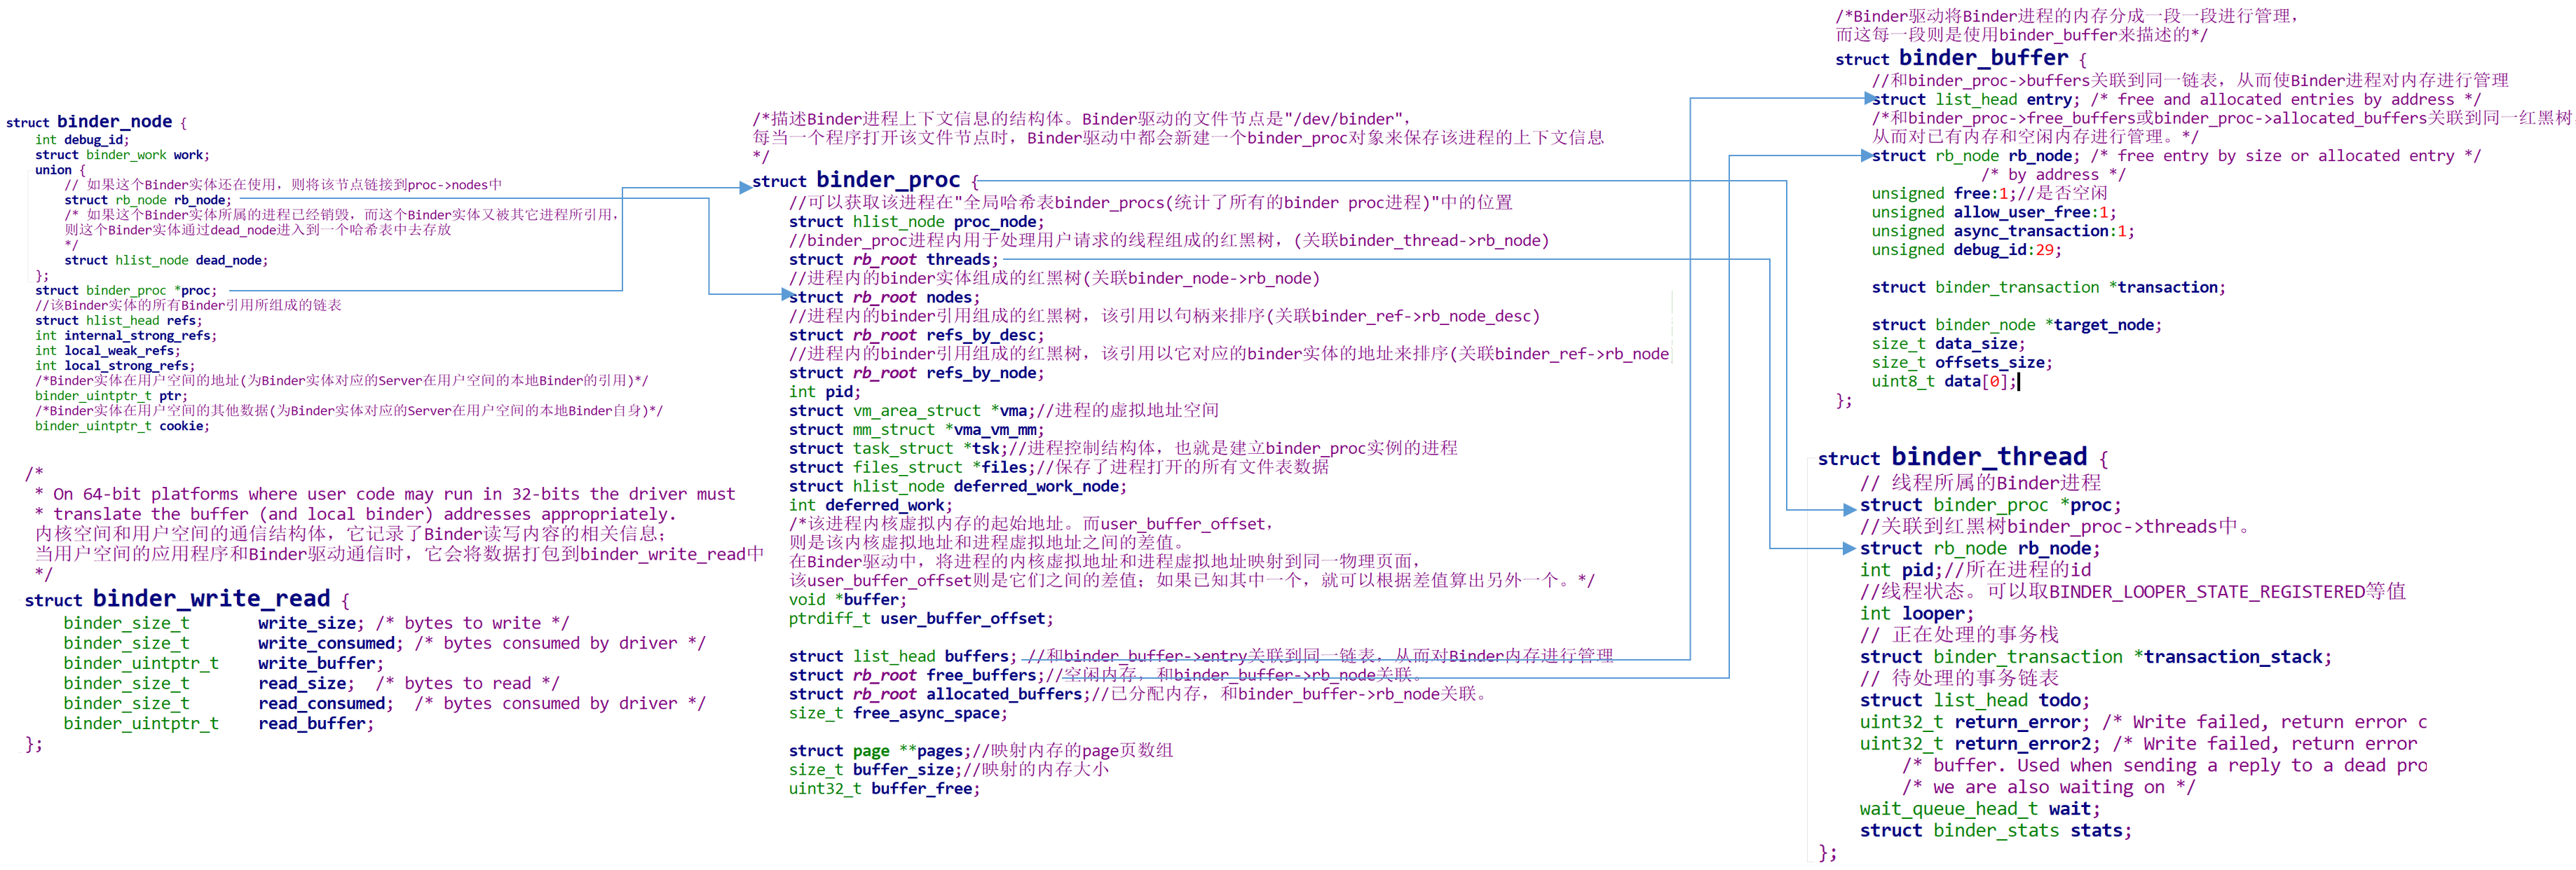Click 'struct rb_root threads;' line
The width and height of the screenshot is (2576, 870).
893,260
